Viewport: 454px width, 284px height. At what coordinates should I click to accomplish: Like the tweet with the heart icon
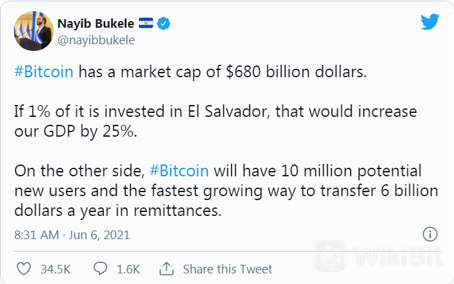[x=24, y=269]
